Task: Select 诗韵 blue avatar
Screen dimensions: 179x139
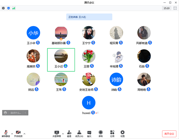Action: coord(116,79)
